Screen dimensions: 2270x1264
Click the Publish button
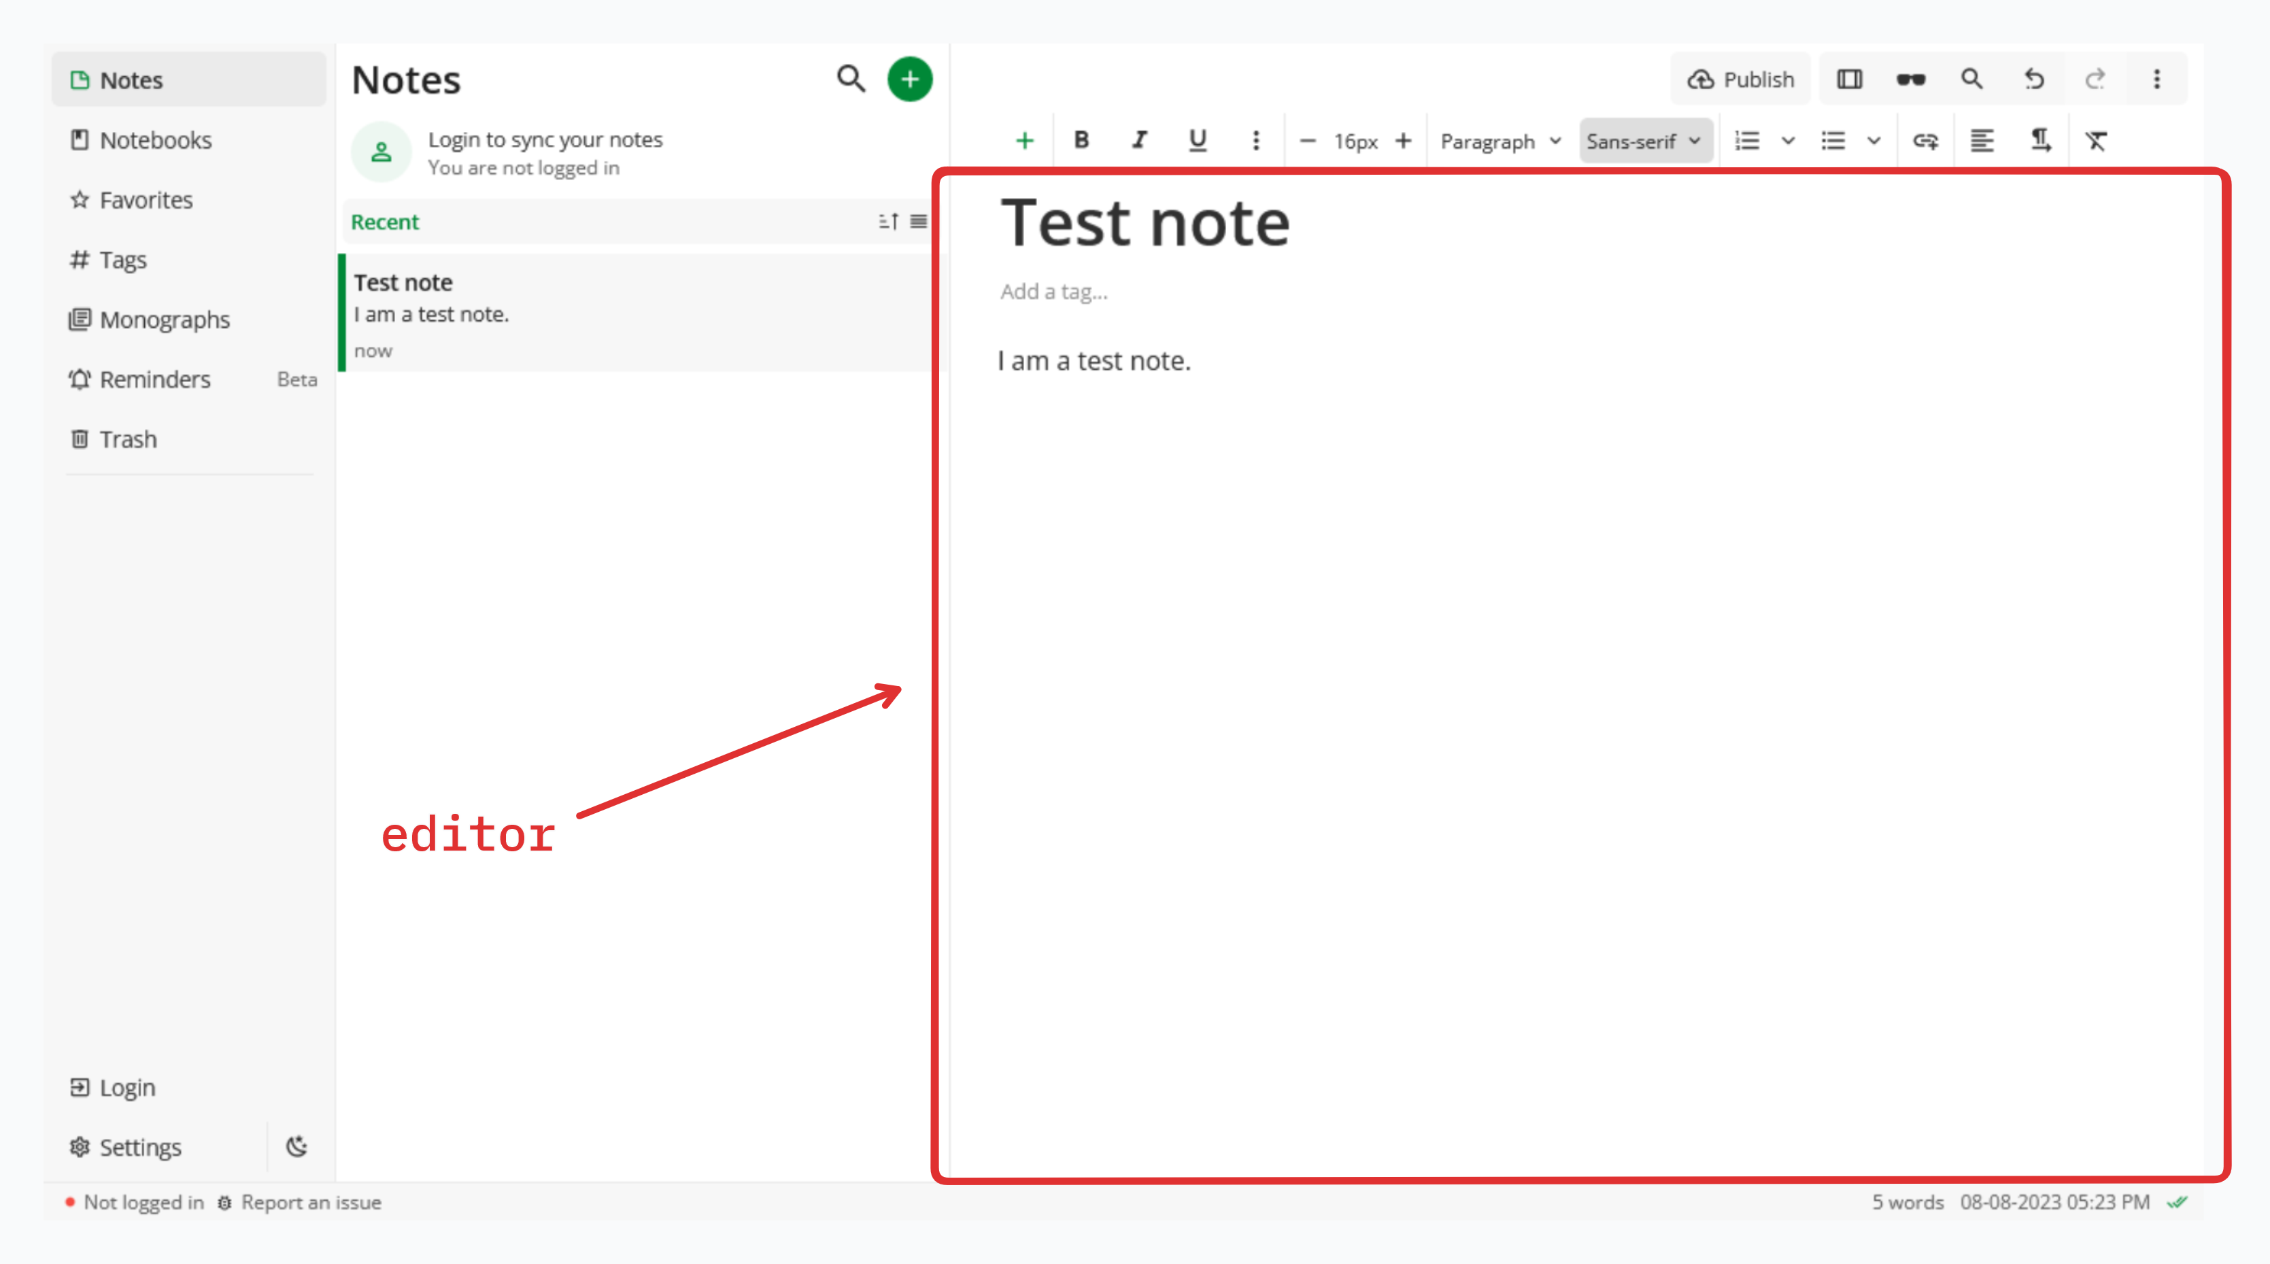tap(1740, 80)
